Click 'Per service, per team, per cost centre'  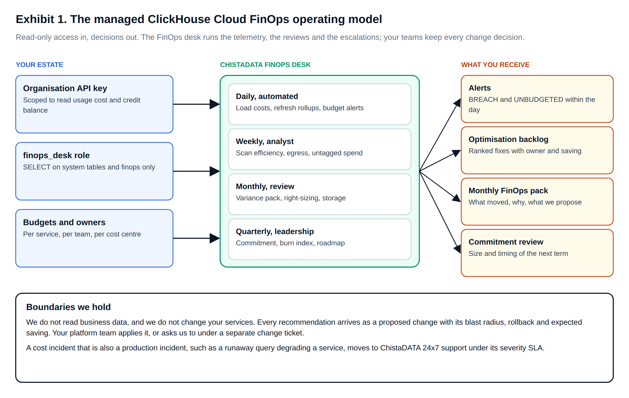(82, 234)
